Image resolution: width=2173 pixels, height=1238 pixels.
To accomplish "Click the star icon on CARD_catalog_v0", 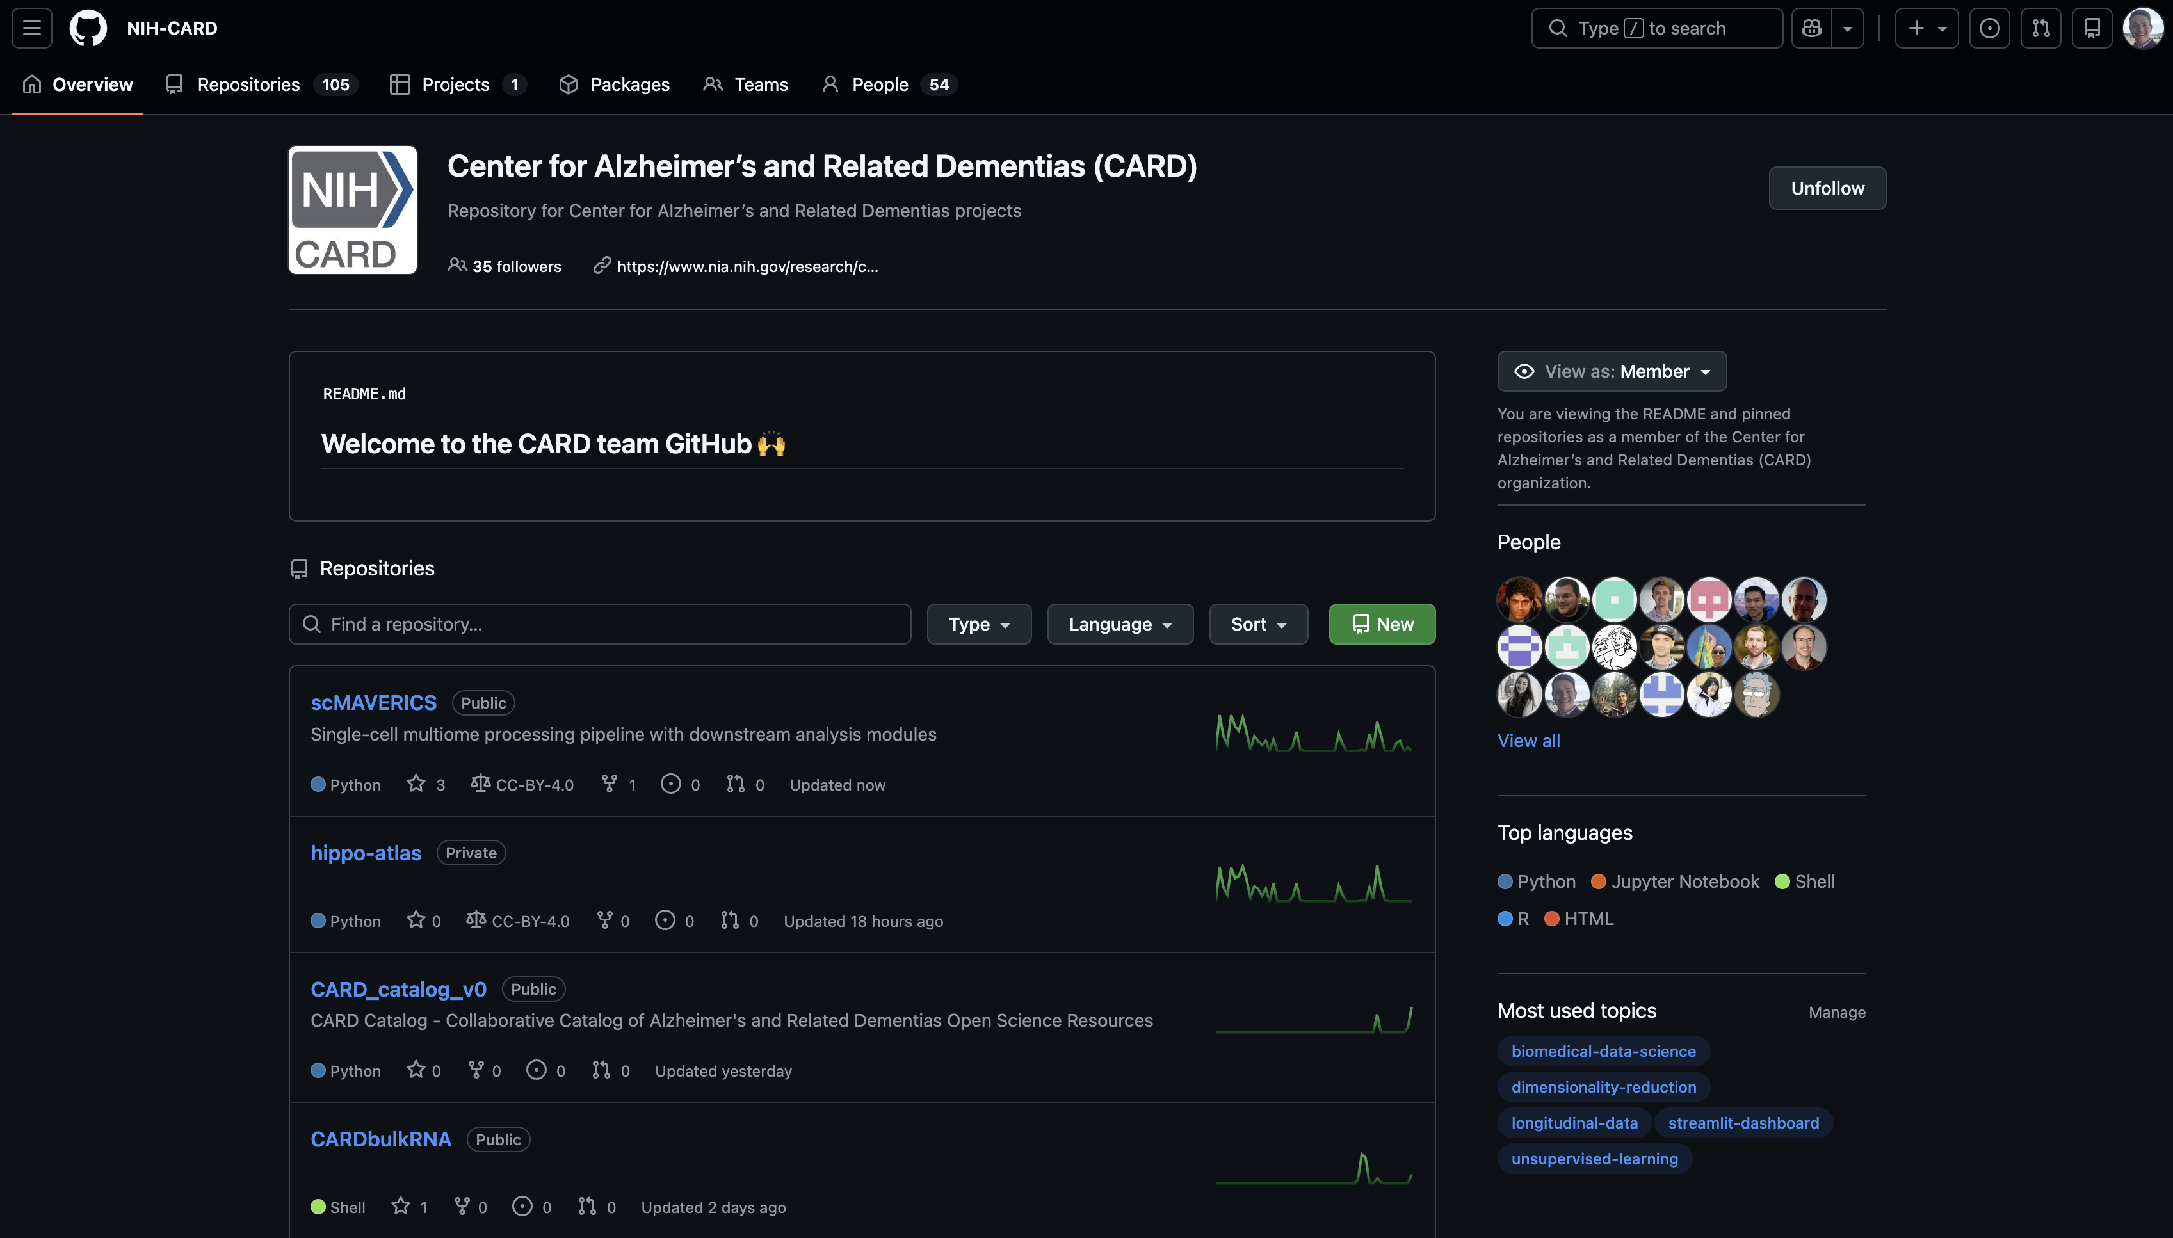I will [x=416, y=1070].
